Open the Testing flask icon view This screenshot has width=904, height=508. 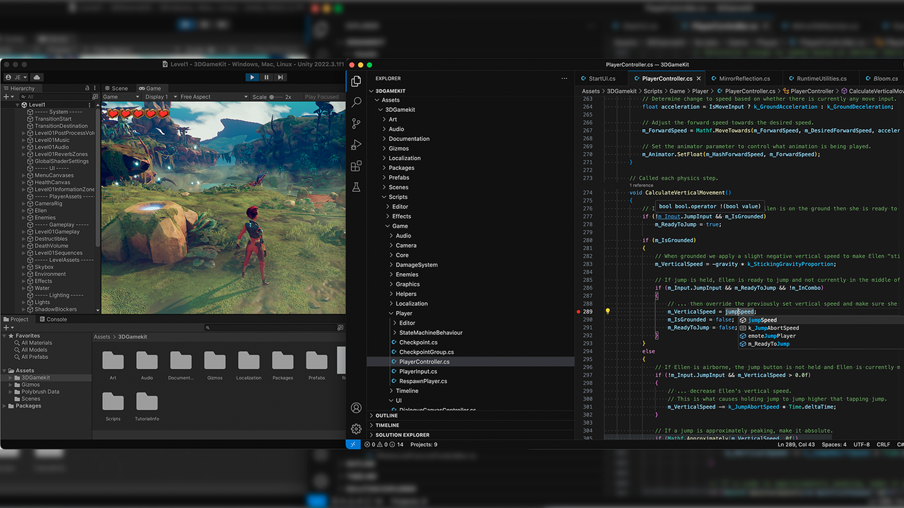point(356,187)
